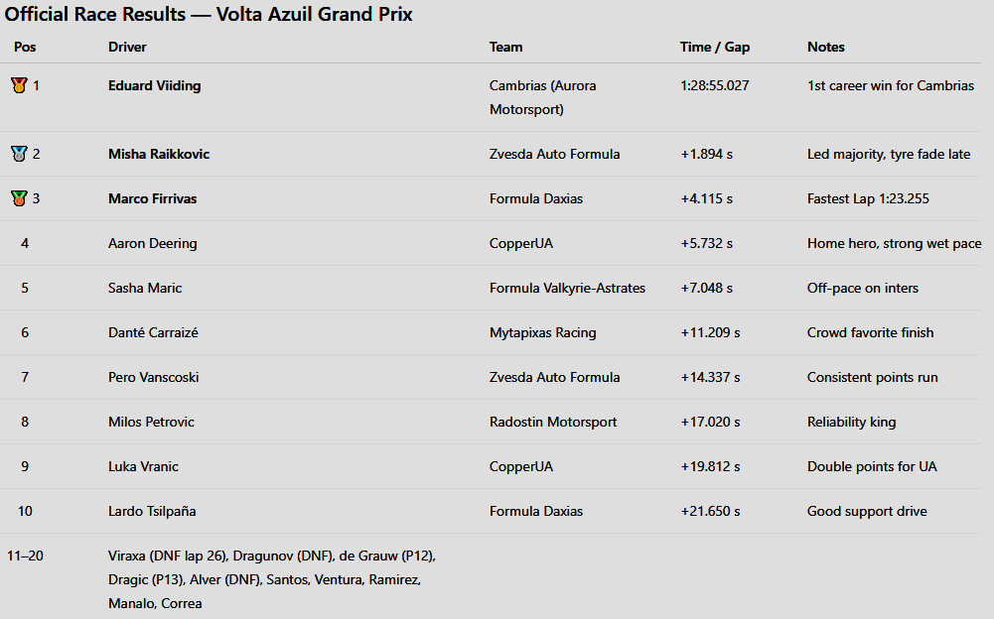Click the Aaron Deering driver cell

[x=152, y=243]
